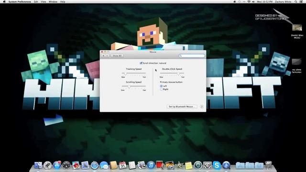Open QuickTime Player in dock
Viewport: 306px width, 172px height.
click(226, 165)
